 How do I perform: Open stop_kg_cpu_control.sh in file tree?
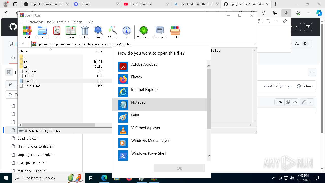[x=35, y=155]
